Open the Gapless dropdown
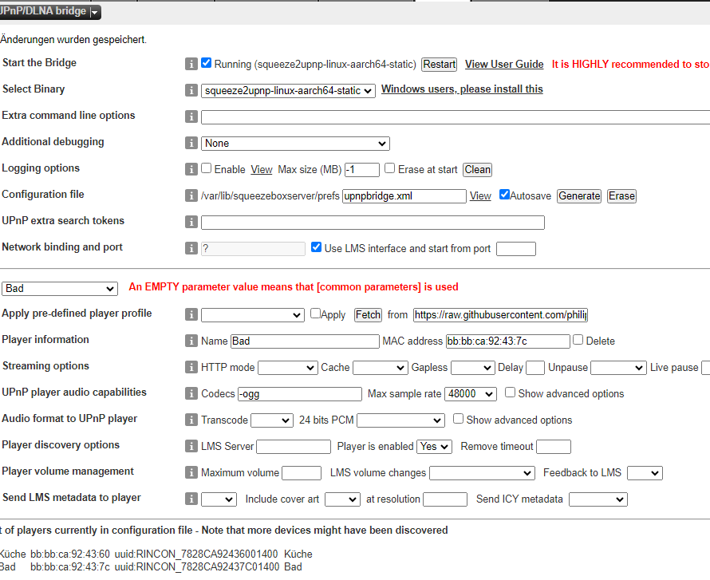Viewport: 710px width, 580px height. (x=472, y=368)
